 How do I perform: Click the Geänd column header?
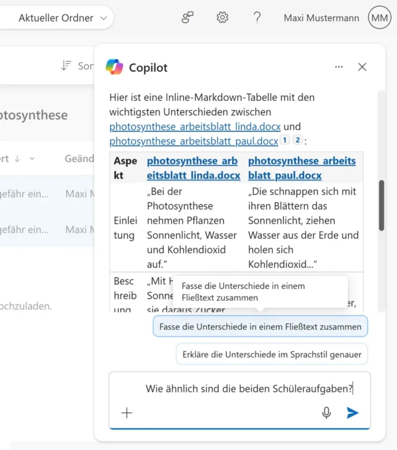click(x=79, y=159)
